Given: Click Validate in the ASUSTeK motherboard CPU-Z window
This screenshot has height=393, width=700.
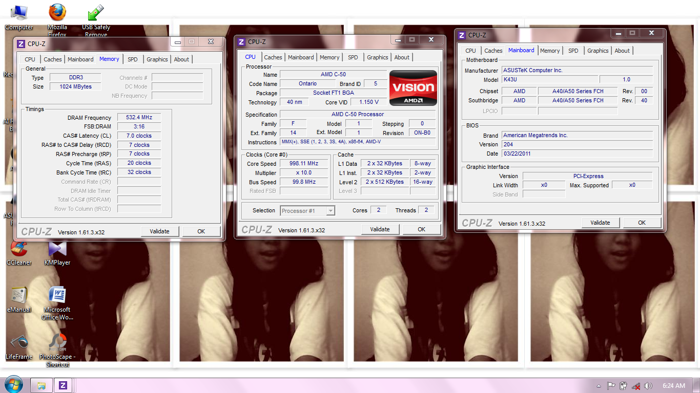Looking at the screenshot, I should [x=600, y=223].
